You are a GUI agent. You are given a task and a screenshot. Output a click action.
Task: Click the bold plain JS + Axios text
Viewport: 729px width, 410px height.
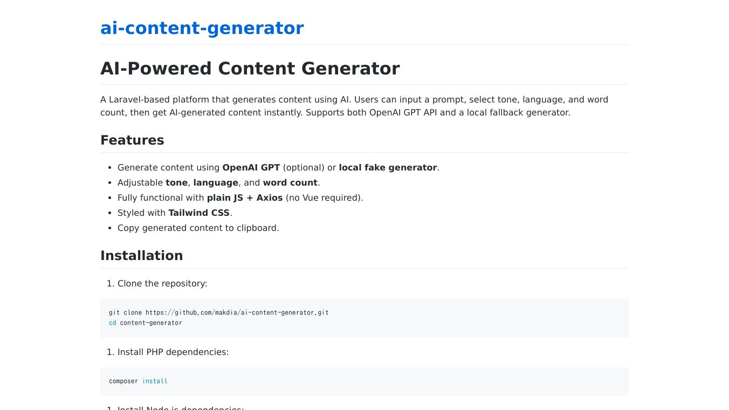pos(244,198)
